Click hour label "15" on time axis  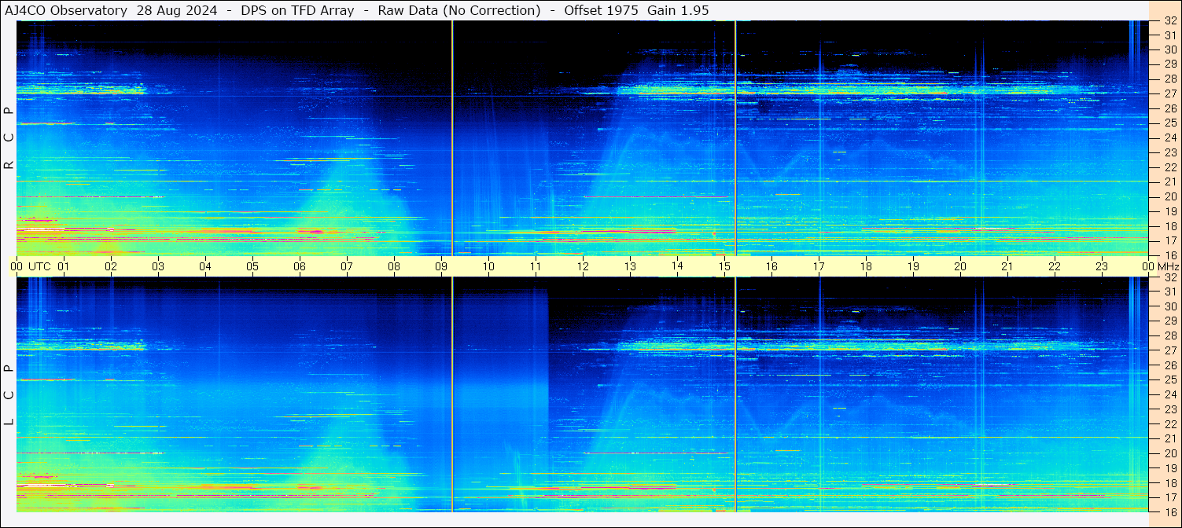click(724, 266)
